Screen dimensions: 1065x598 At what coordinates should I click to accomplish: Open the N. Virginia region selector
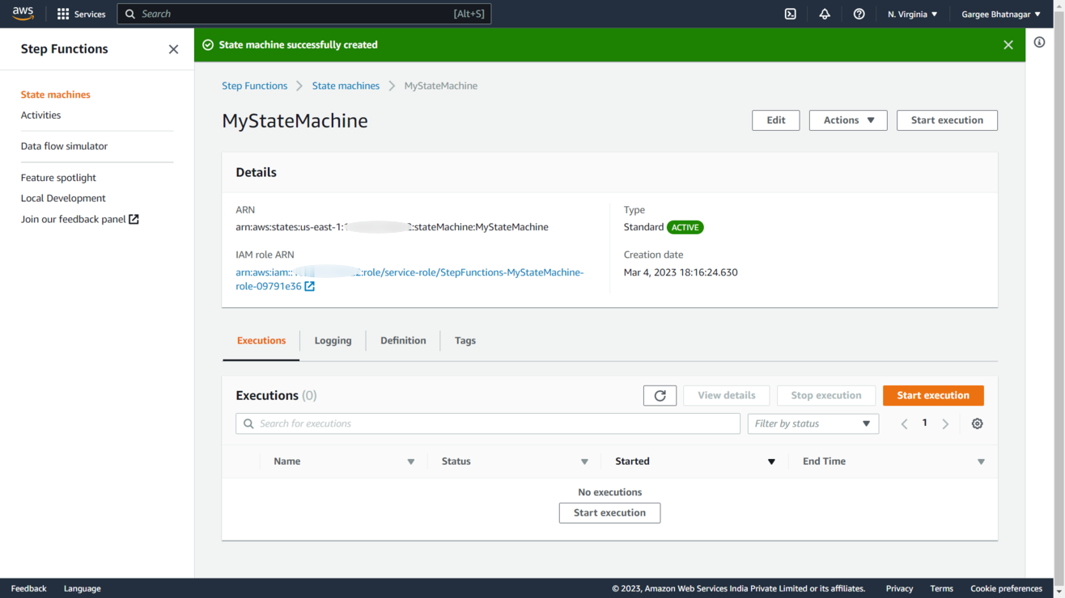(912, 14)
